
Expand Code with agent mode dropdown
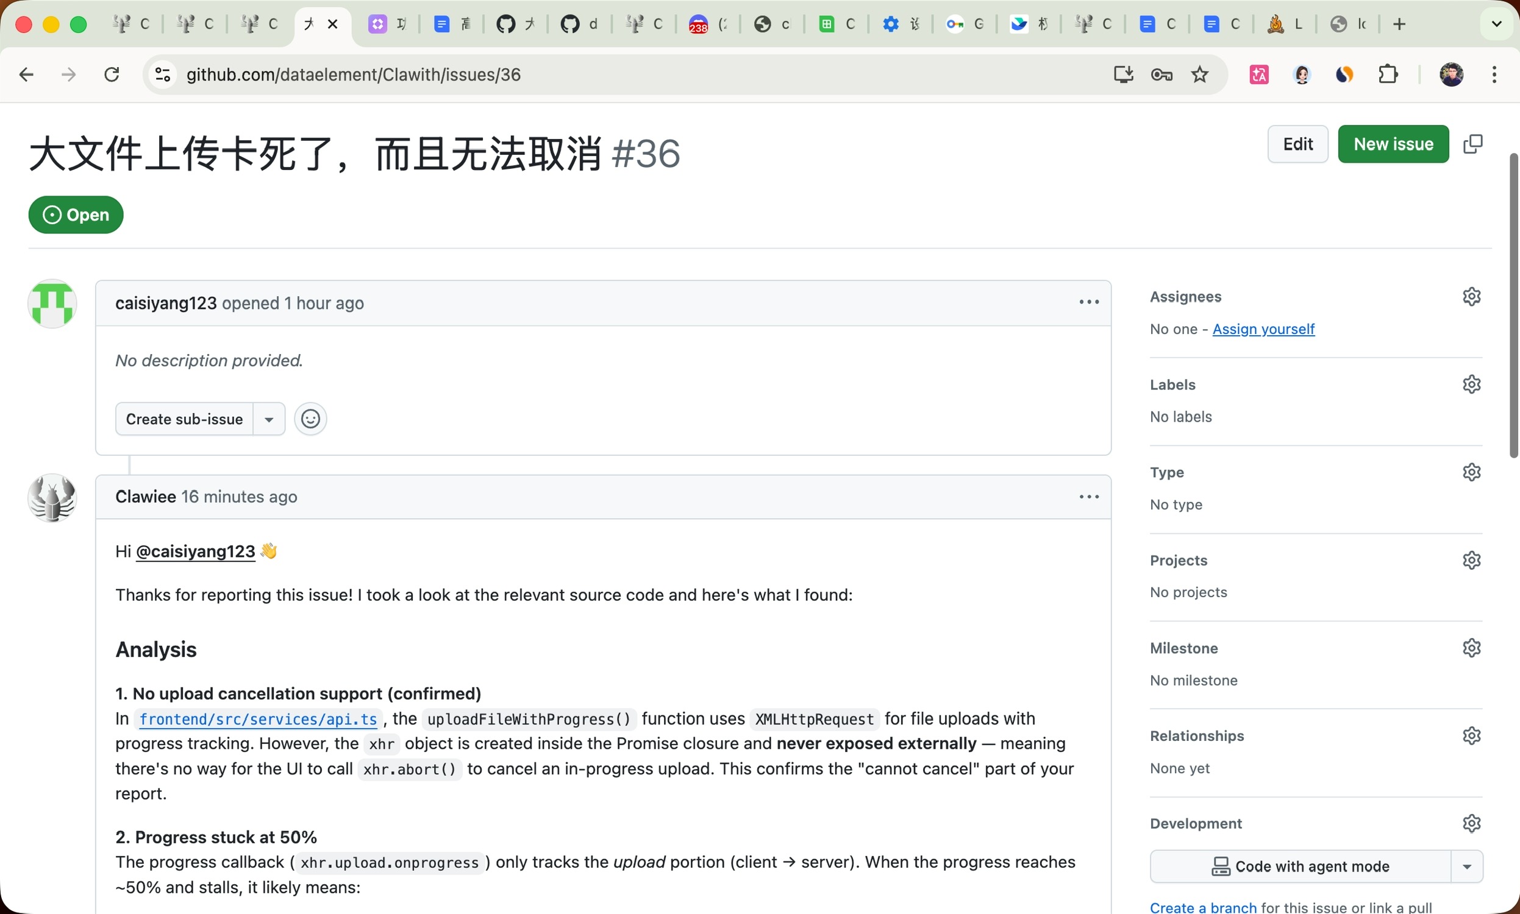[x=1467, y=866]
